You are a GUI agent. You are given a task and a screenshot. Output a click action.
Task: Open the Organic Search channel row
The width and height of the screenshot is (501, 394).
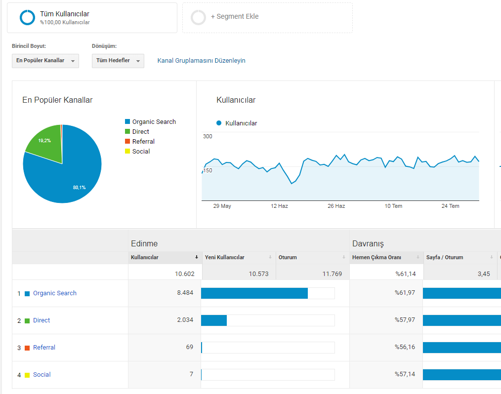coord(55,293)
